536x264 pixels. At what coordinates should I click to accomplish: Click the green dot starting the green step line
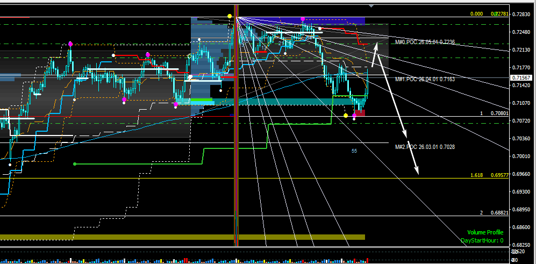[75, 164]
